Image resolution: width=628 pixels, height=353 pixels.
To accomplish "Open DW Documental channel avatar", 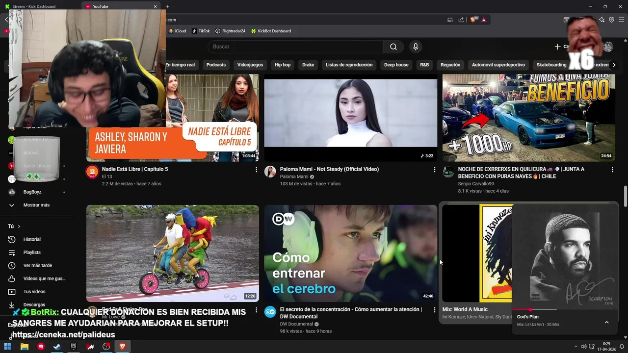I will (x=270, y=312).
